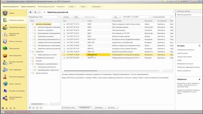Open the Печать dropdown

point(113,108)
